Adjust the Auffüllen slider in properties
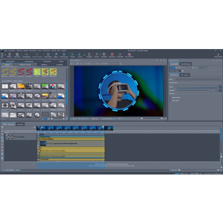 [193, 90]
